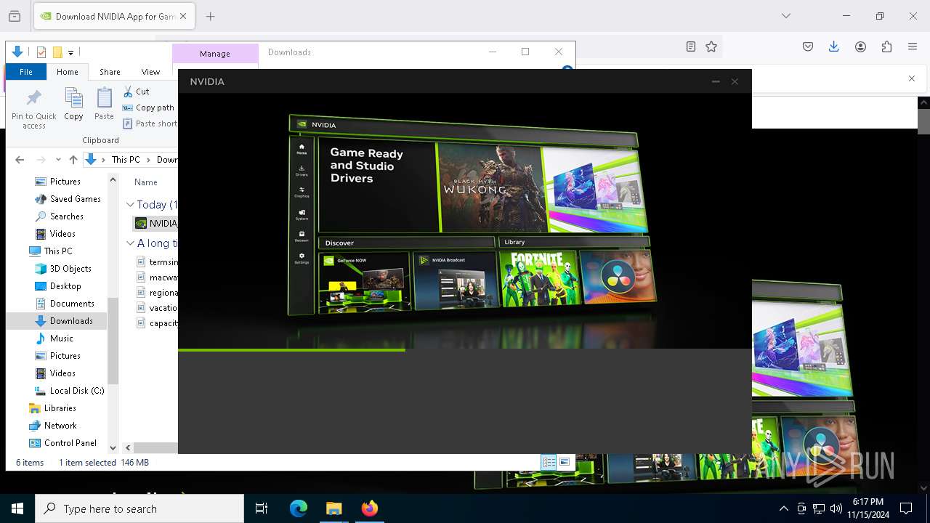Open a new Firefox tab
Image resolution: width=930 pixels, height=523 pixels.
point(211,16)
